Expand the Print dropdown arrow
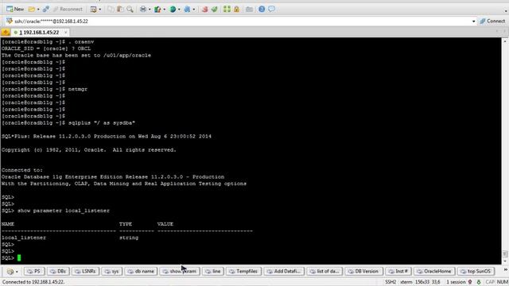Image resolution: width=509 pixels, height=286 pixels. point(150,10)
